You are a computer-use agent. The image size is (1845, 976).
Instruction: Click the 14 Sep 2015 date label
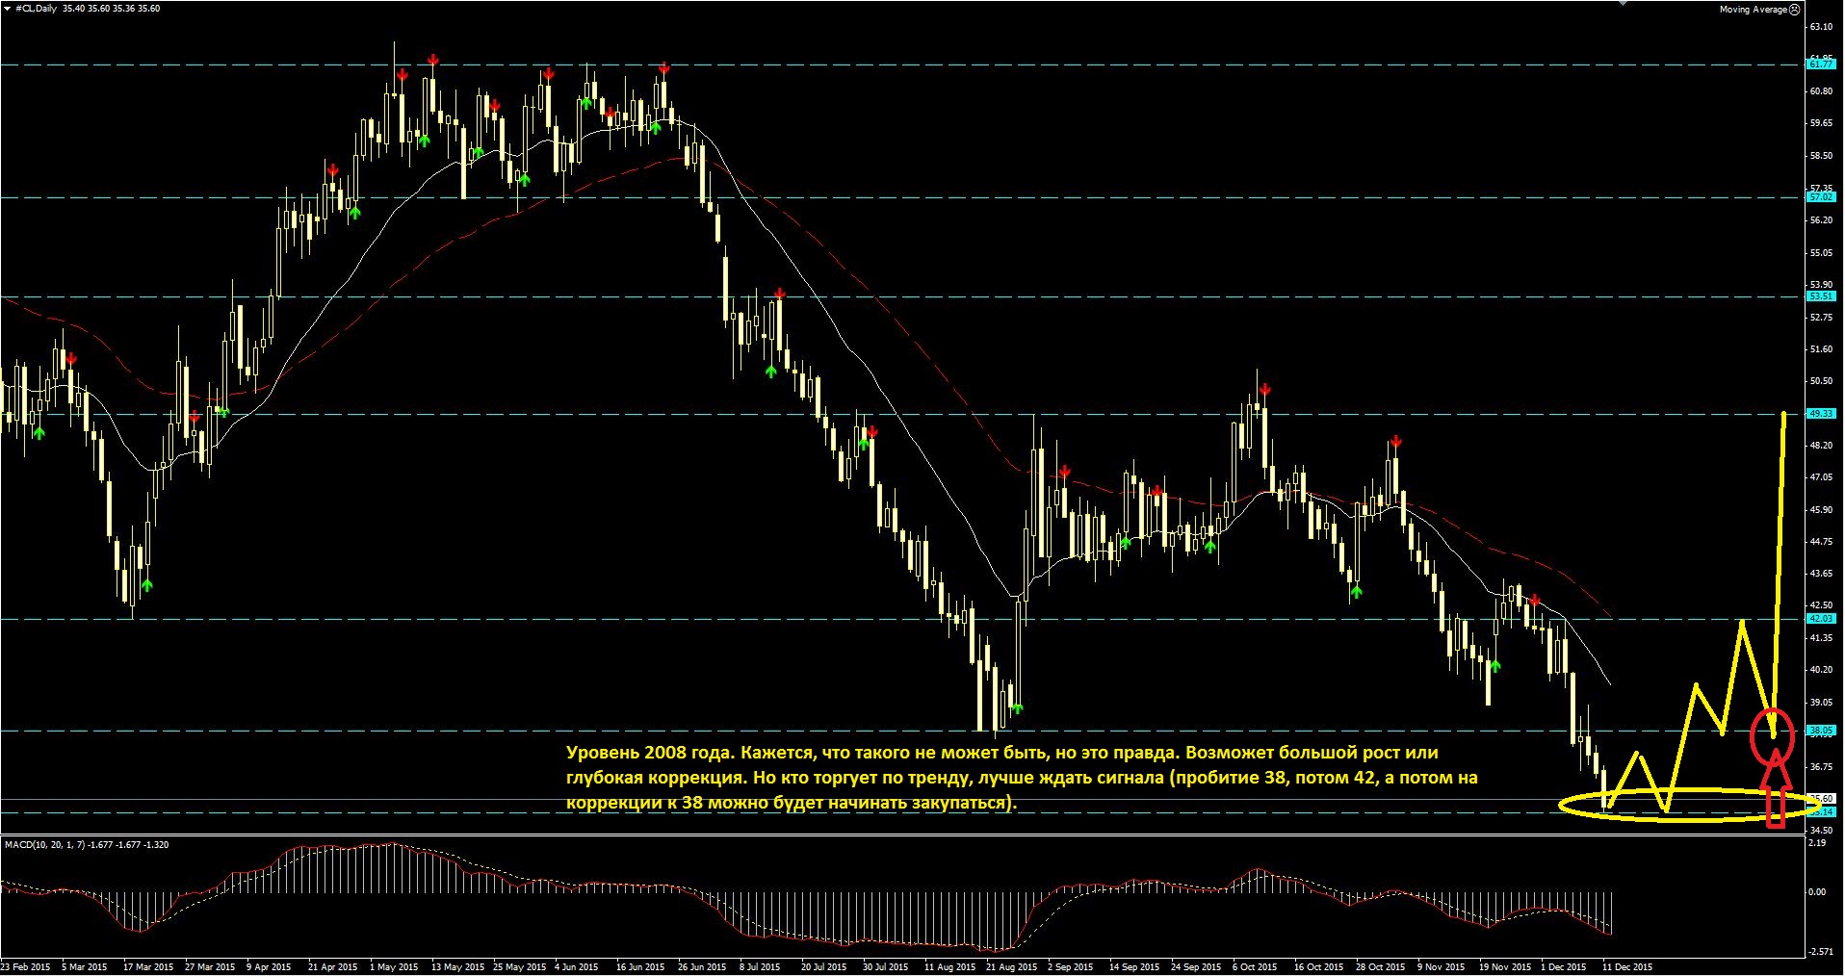(1135, 967)
